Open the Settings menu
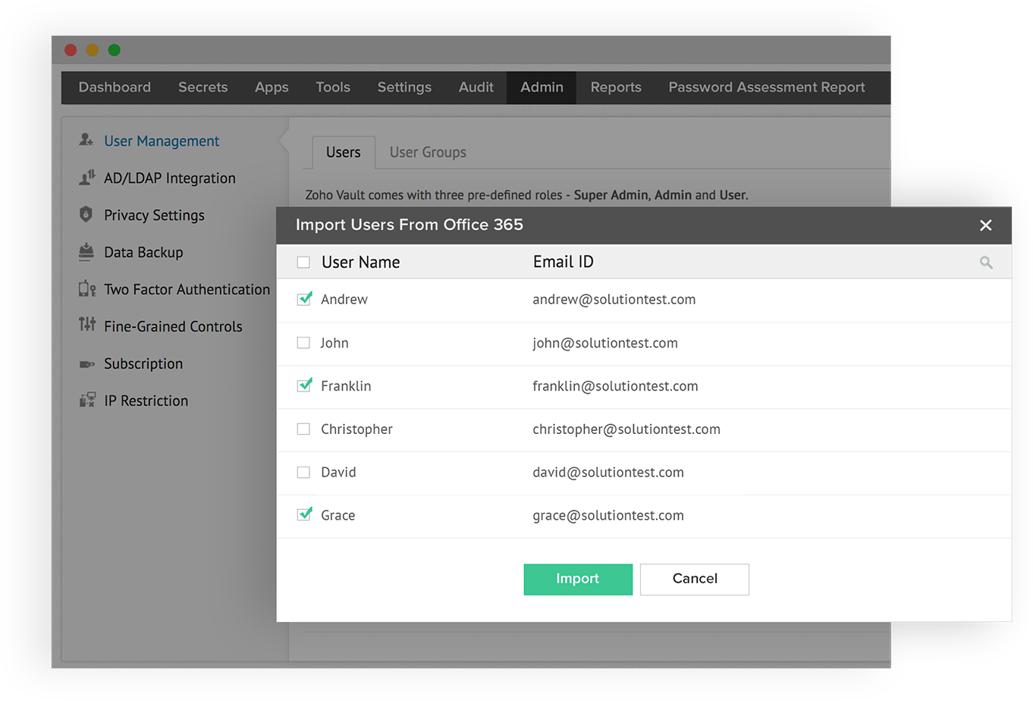Screen dimensions: 1033x701 click(404, 87)
